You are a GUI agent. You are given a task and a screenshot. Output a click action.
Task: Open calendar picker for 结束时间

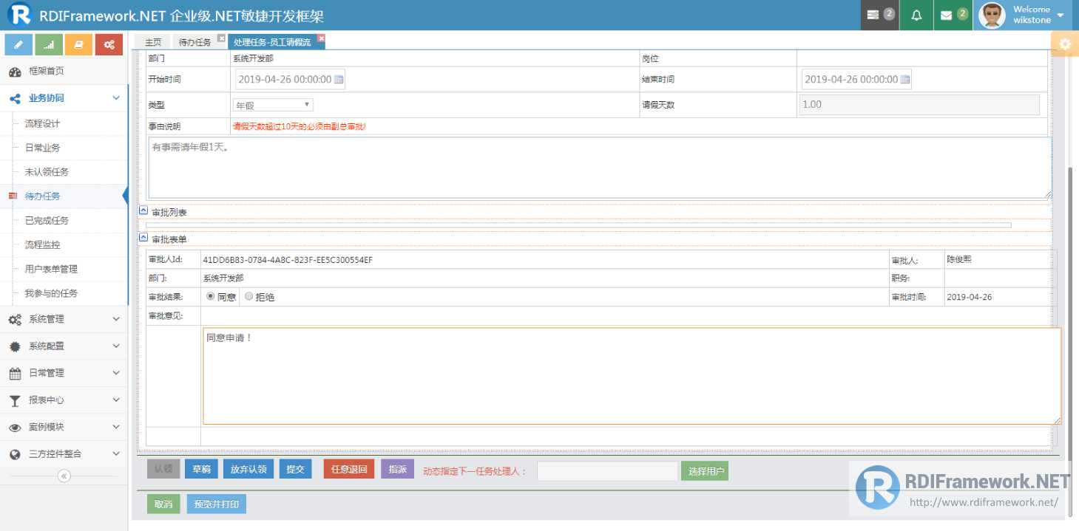905,80
